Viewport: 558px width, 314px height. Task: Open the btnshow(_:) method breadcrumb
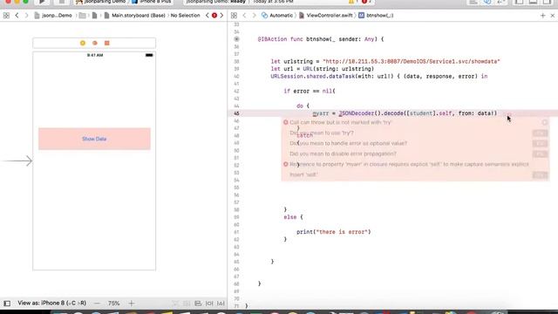376,16
